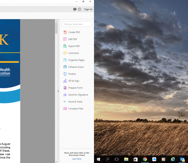Focus the Find your tools here field

[x=77, y=24]
